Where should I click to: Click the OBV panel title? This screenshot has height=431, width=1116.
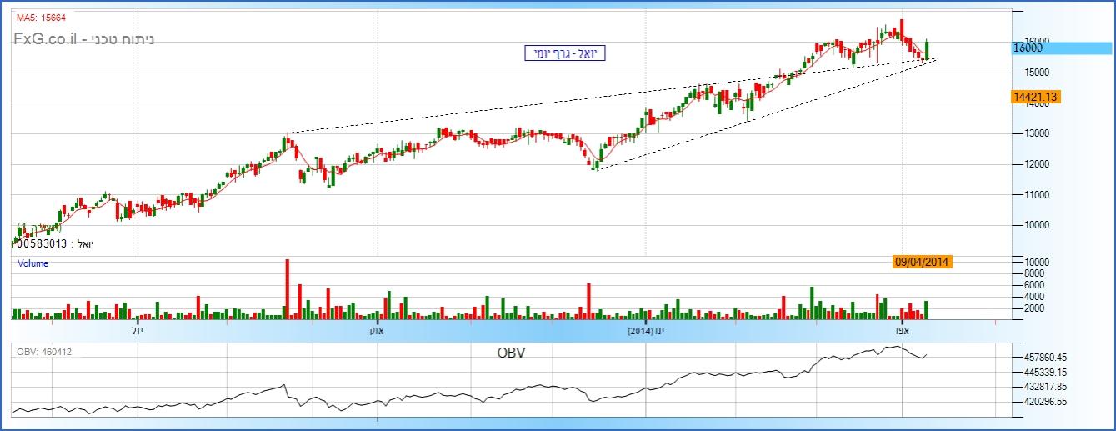click(511, 352)
